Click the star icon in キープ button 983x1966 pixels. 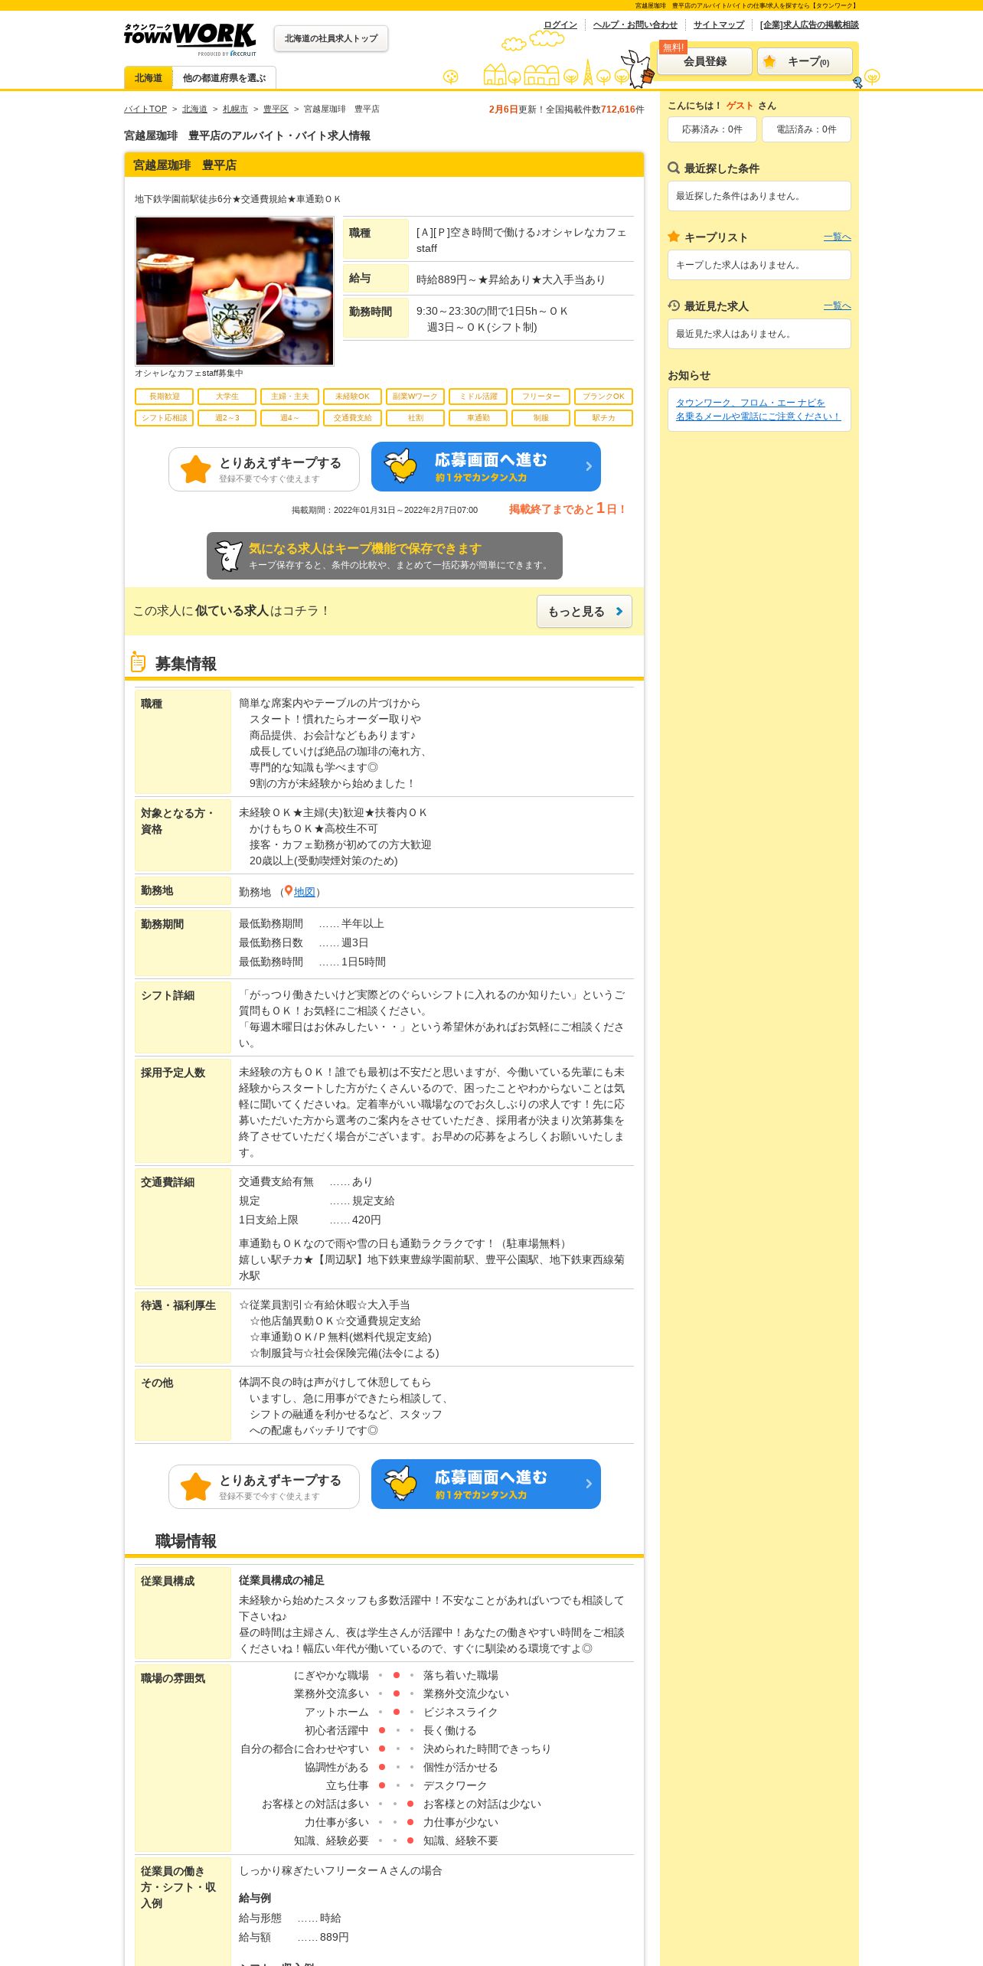coord(769,61)
